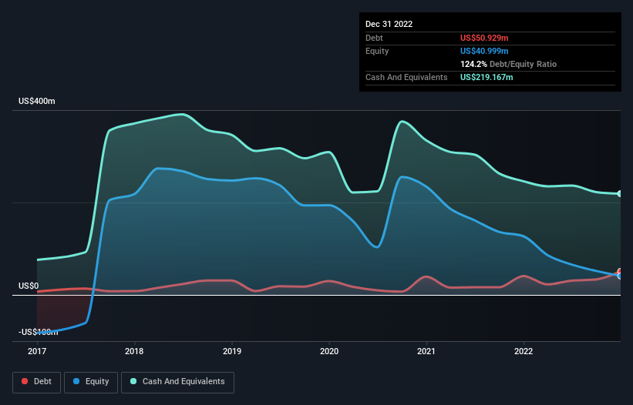Image resolution: width=633 pixels, height=405 pixels.
Task: Toggle the Debt legend button
Action: (37, 382)
